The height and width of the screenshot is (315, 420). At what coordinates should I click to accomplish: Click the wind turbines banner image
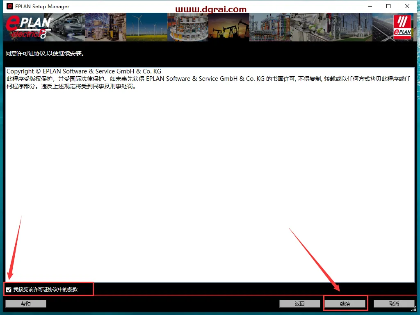click(x=147, y=27)
